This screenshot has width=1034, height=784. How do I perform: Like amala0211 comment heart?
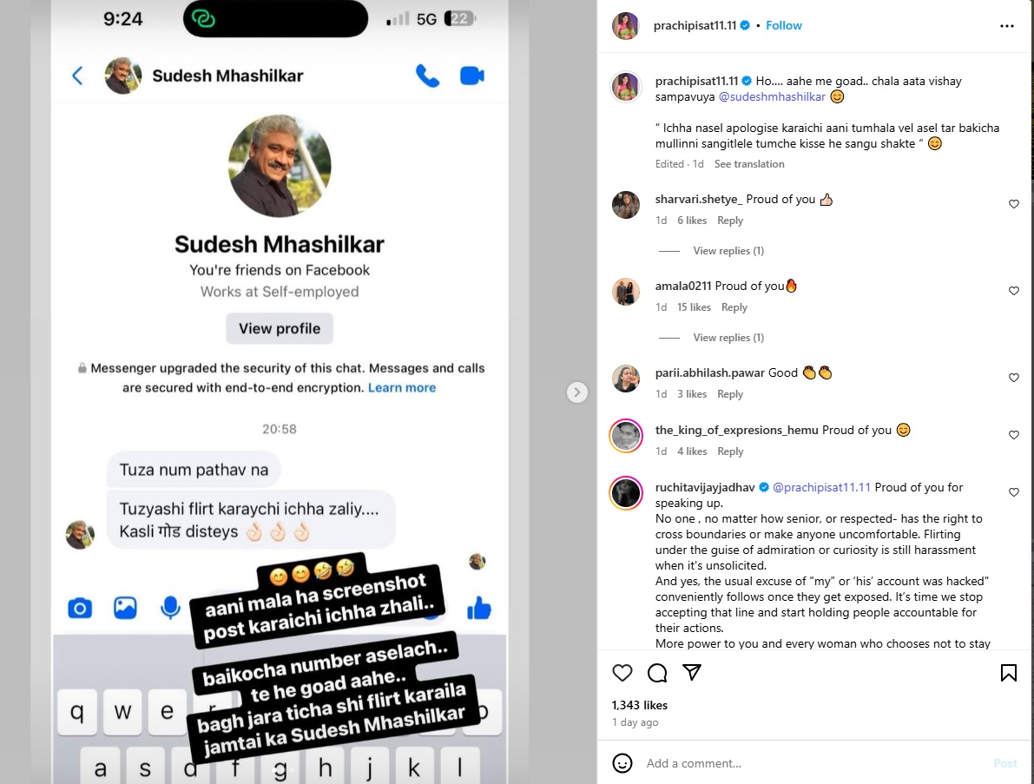tap(1013, 291)
